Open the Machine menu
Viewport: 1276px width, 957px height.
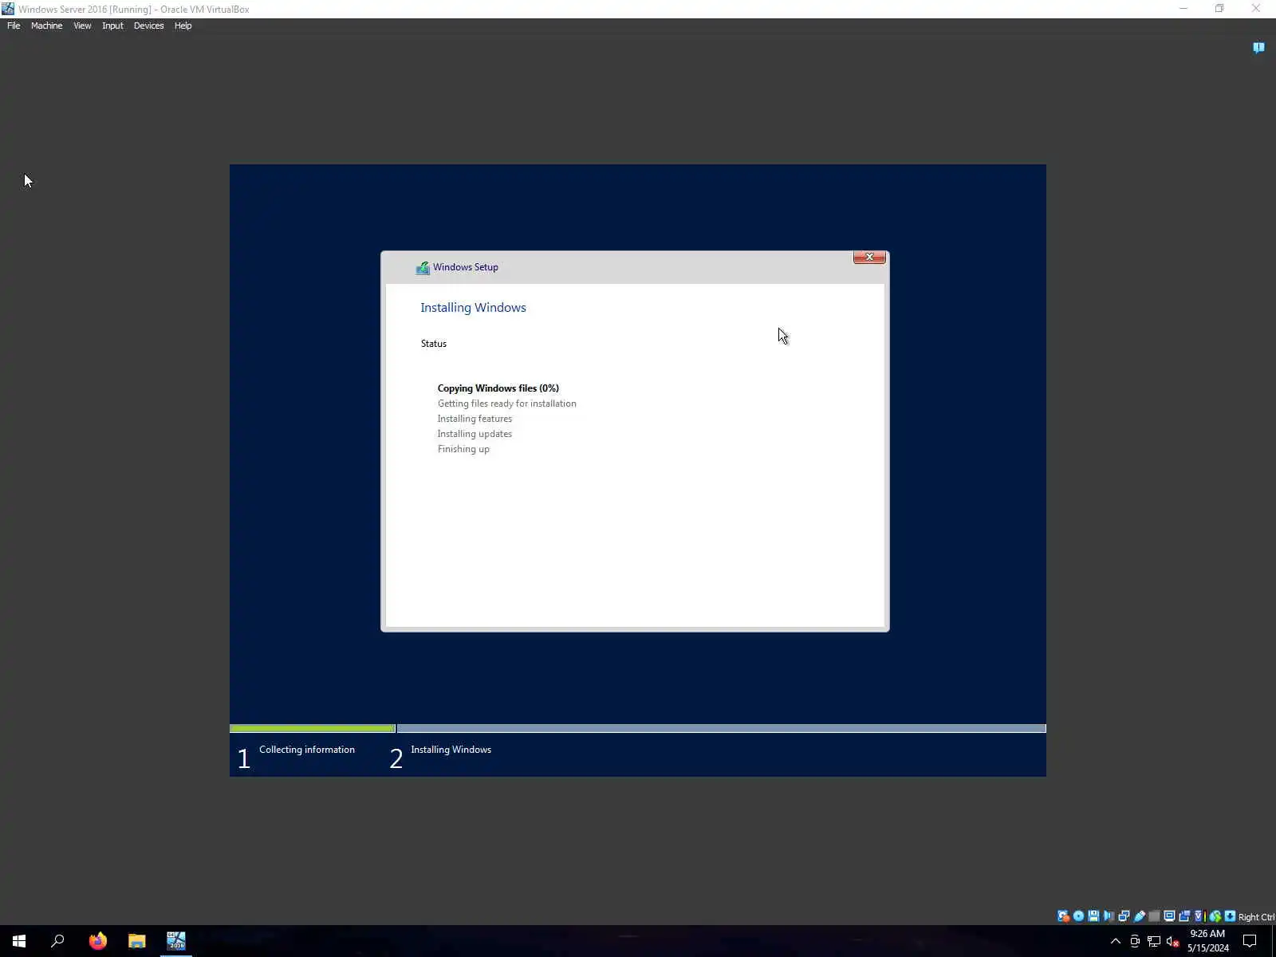point(46,26)
